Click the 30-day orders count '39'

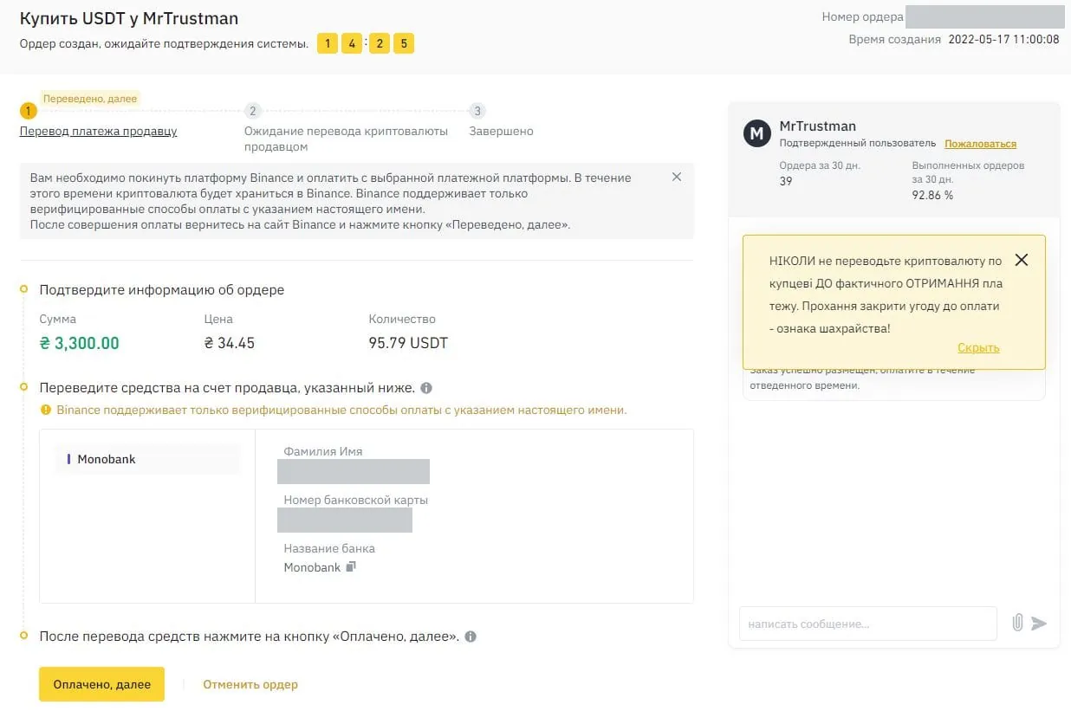click(786, 181)
